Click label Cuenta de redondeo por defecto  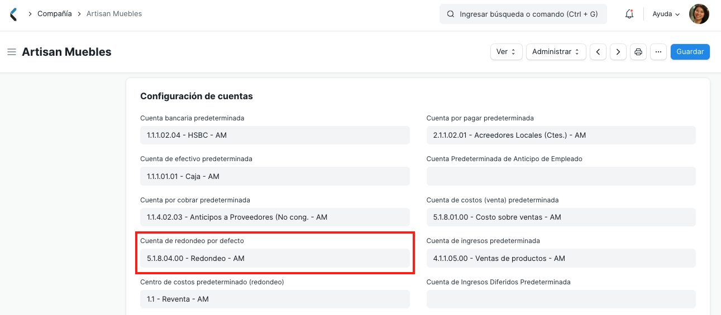[x=192, y=241]
